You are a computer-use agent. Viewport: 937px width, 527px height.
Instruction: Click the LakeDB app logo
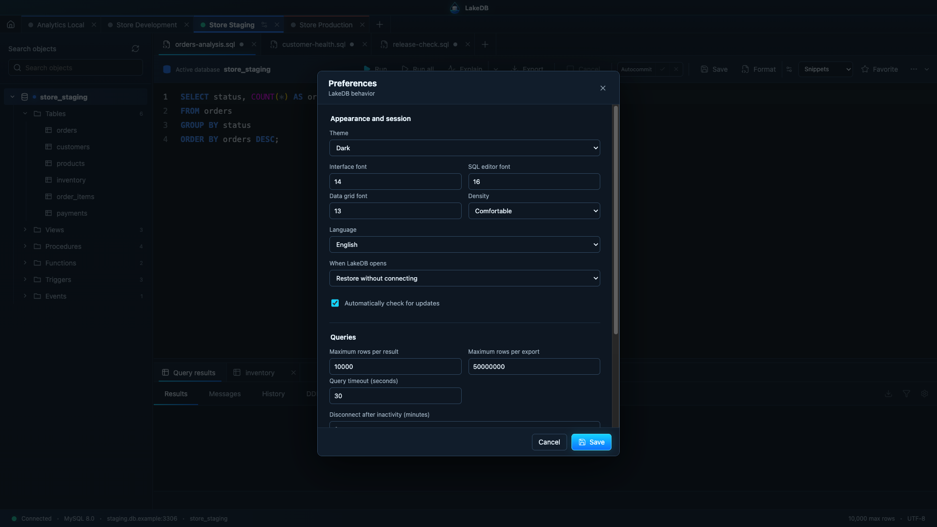click(455, 8)
